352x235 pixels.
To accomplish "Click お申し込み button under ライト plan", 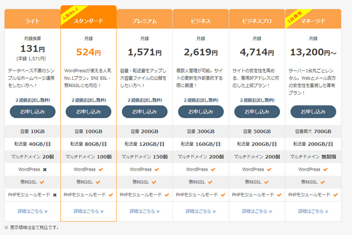I will [x=33, y=112].
